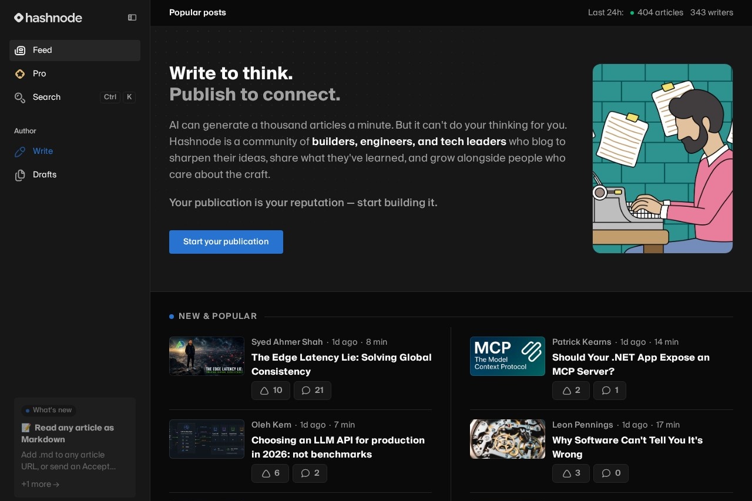Open the Read any article as Markdown announcement
Viewport: 752px width, 501px height.
(x=68, y=433)
